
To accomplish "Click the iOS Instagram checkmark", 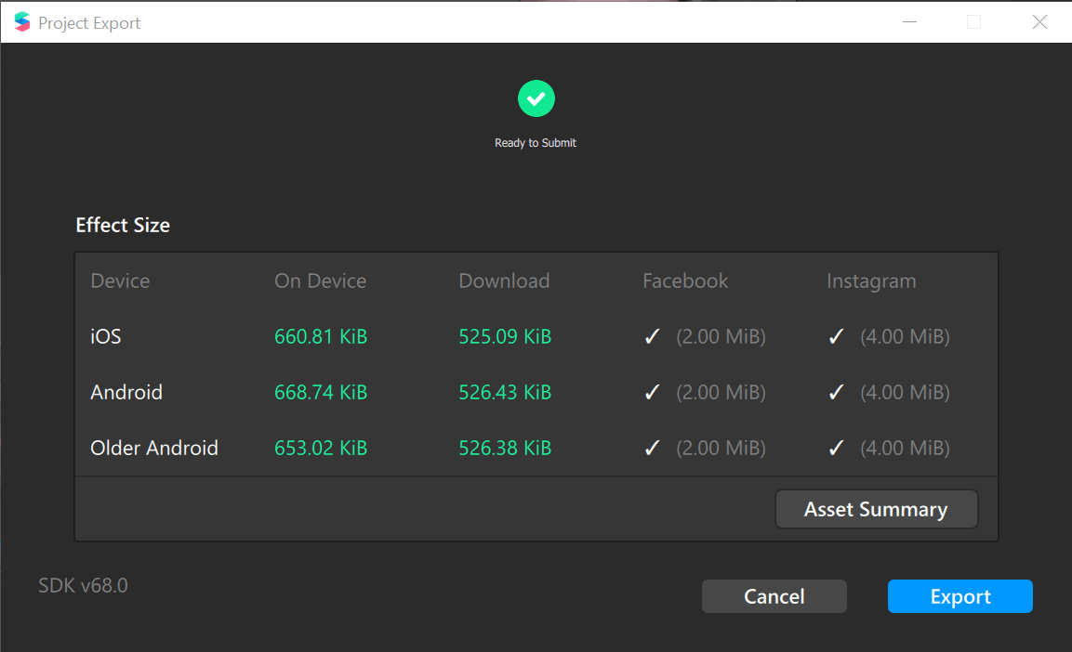I will click(x=836, y=336).
